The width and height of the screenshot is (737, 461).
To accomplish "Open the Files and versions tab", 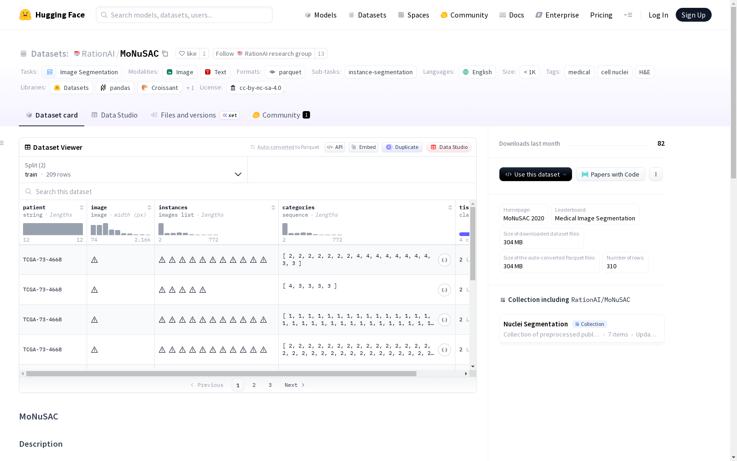I will (x=195, y=115).
